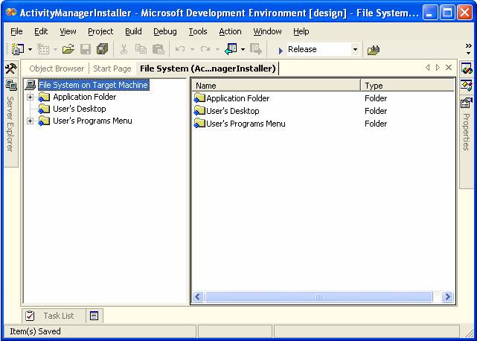Open the Window menu
Viewport: 477px width, 341px height.
(x=267, y=31)
